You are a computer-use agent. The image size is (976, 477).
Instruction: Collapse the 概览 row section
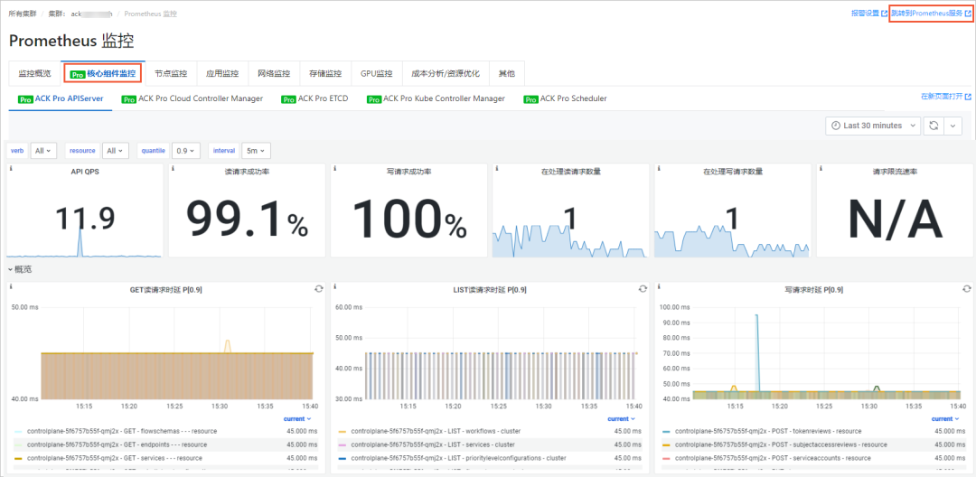click(21, 269)
